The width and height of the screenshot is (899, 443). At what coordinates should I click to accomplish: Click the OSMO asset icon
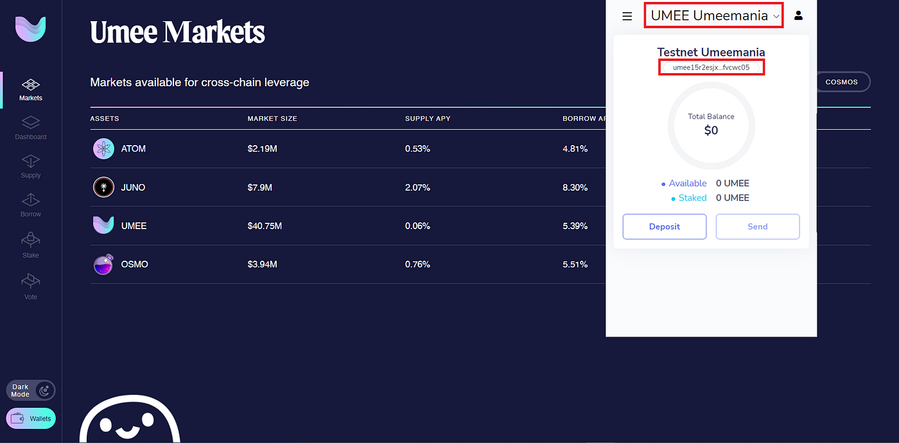(x=103, y=264)
